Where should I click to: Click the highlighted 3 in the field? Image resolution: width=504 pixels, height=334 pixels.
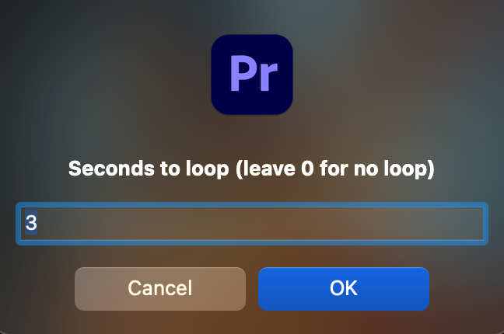(31, 224)
